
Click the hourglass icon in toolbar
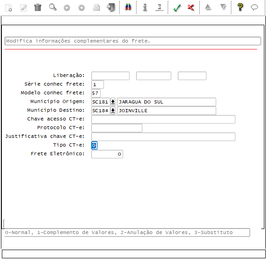(x=159, y=8)
